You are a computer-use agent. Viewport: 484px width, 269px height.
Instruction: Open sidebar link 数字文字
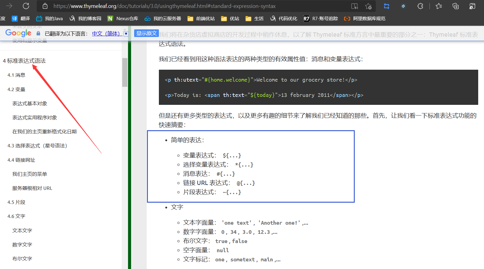pos(22,245)
